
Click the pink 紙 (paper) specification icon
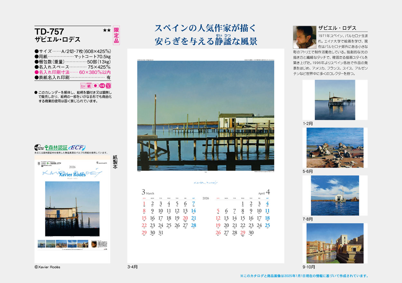(x=89, y=85)
